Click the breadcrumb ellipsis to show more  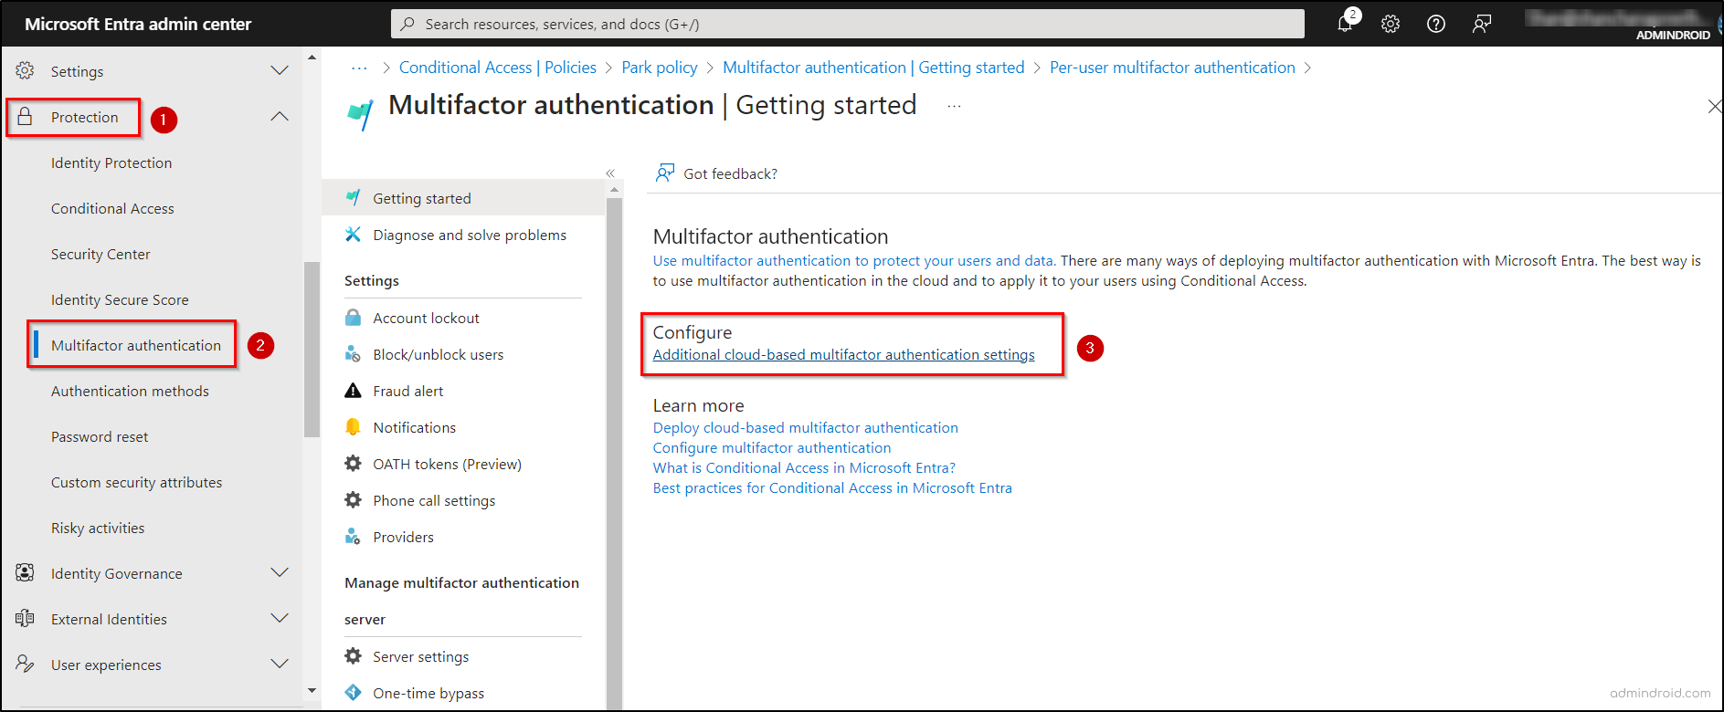click(359, 68)
